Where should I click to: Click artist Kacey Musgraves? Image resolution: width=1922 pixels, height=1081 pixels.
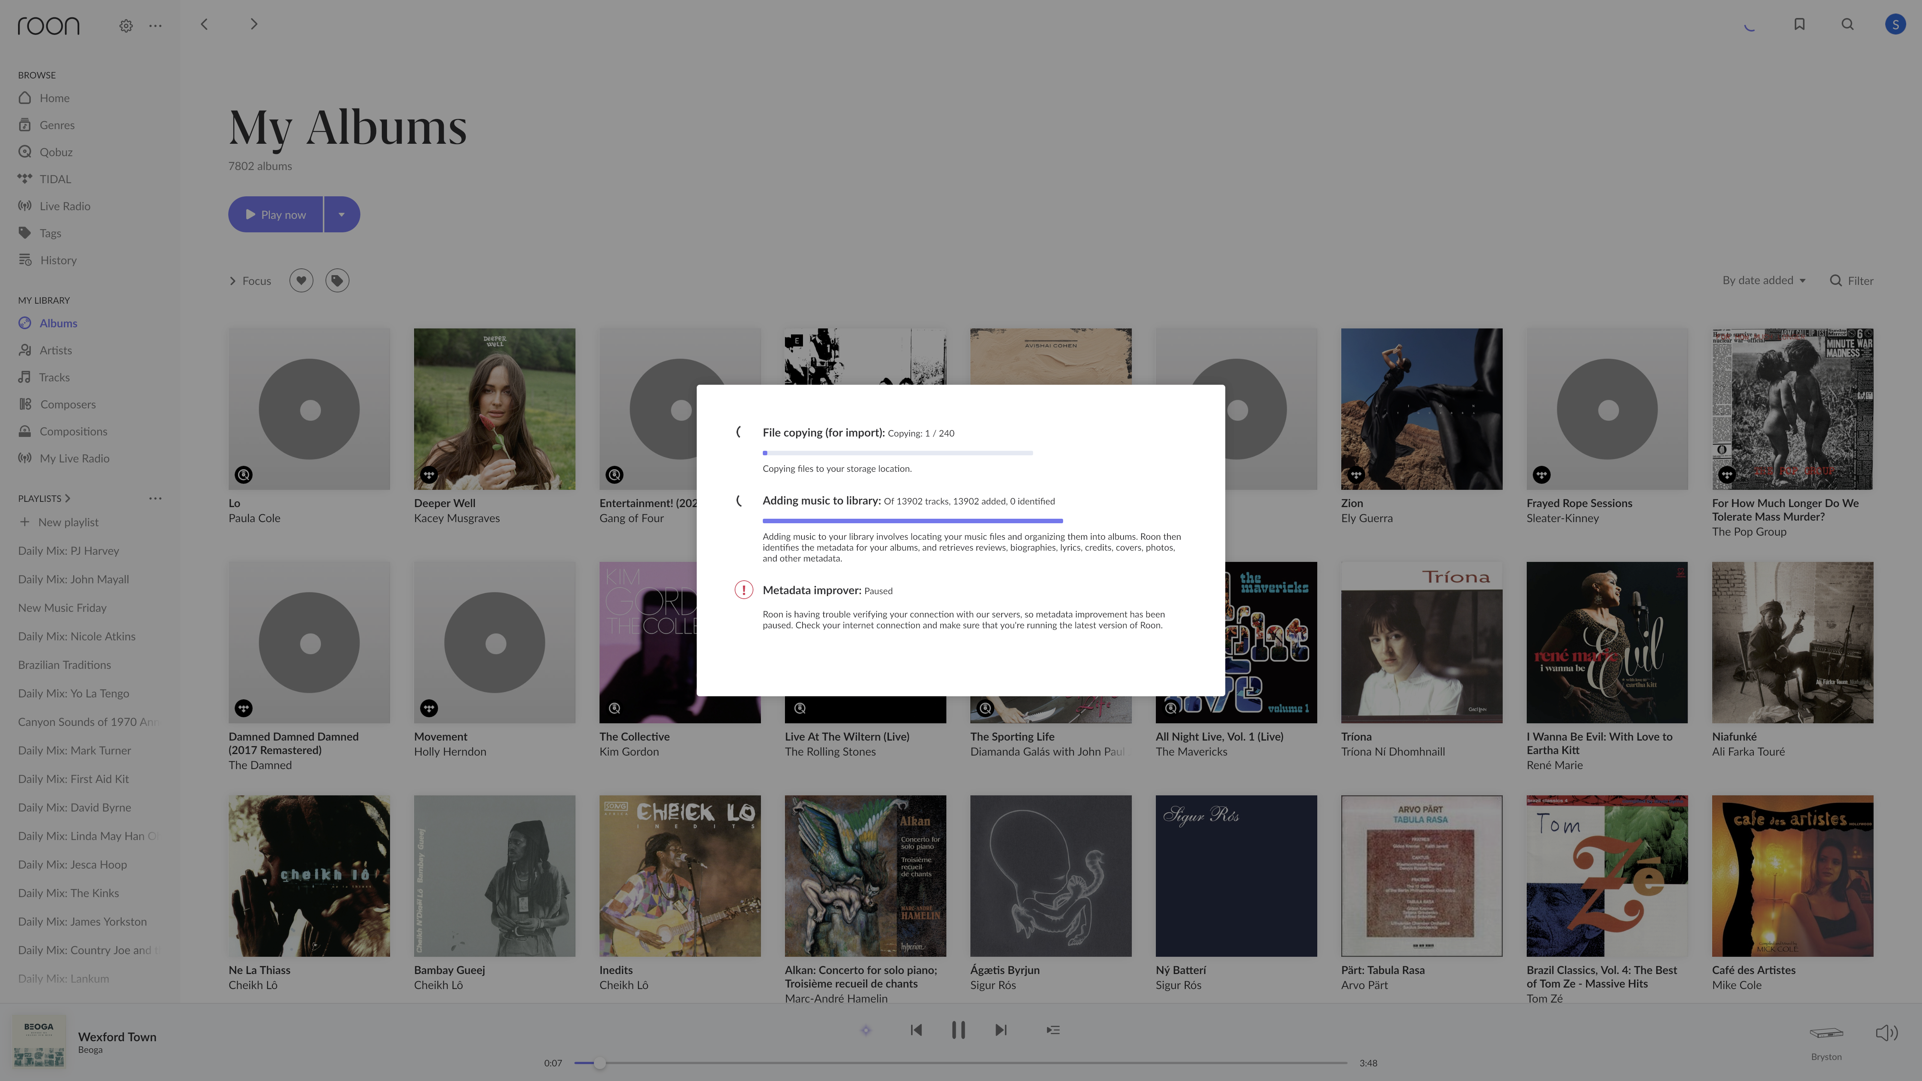click(x=456, y=518)
